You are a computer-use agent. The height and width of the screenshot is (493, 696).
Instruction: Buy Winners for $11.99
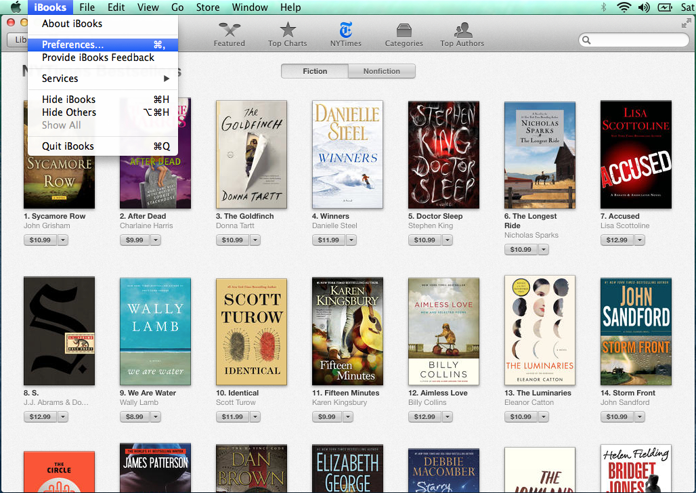pyautogui.click(x=328, y=240)
